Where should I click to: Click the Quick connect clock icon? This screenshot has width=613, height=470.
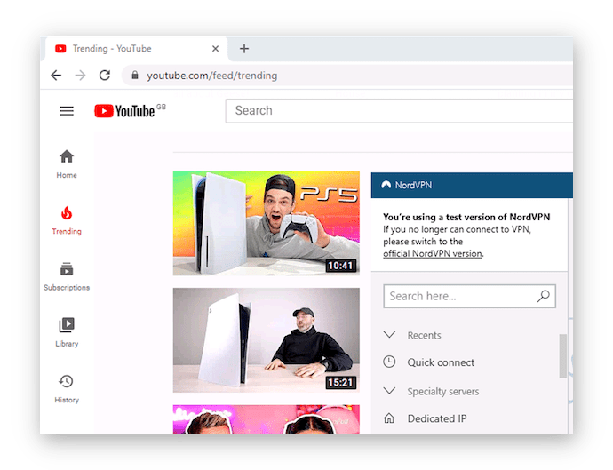pos(389,362)
